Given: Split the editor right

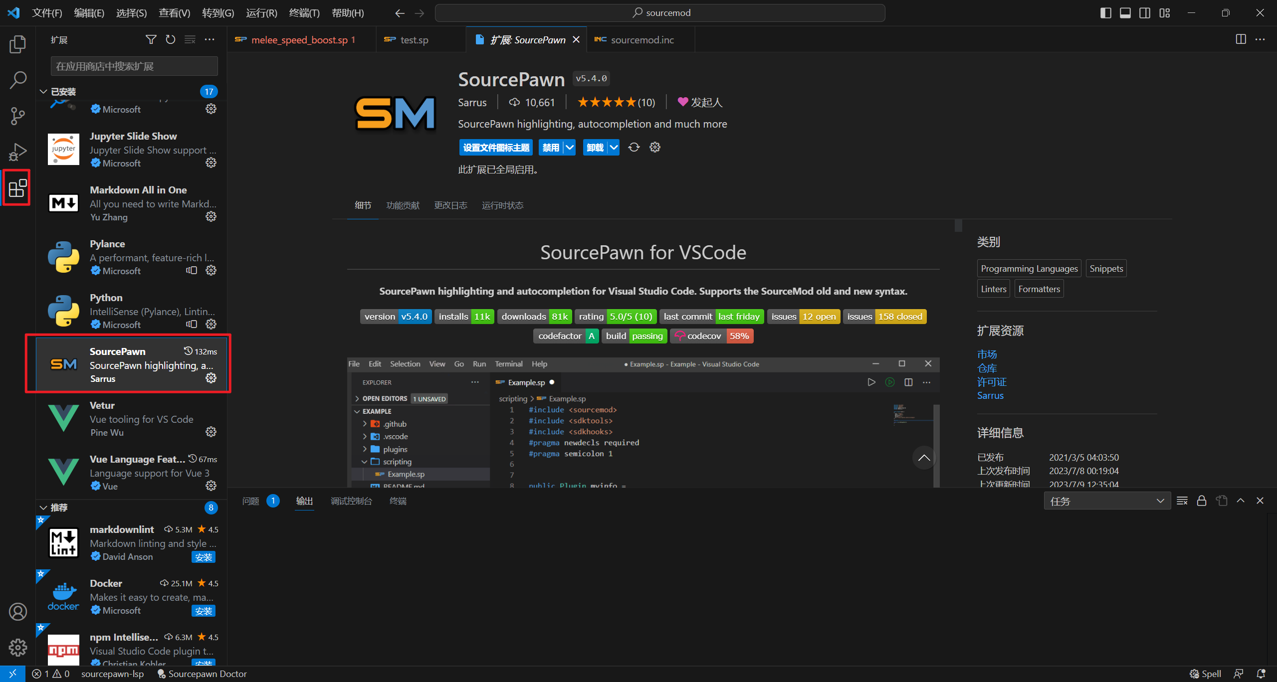Looking at the screenshot, I should [x=1241, y=39].
